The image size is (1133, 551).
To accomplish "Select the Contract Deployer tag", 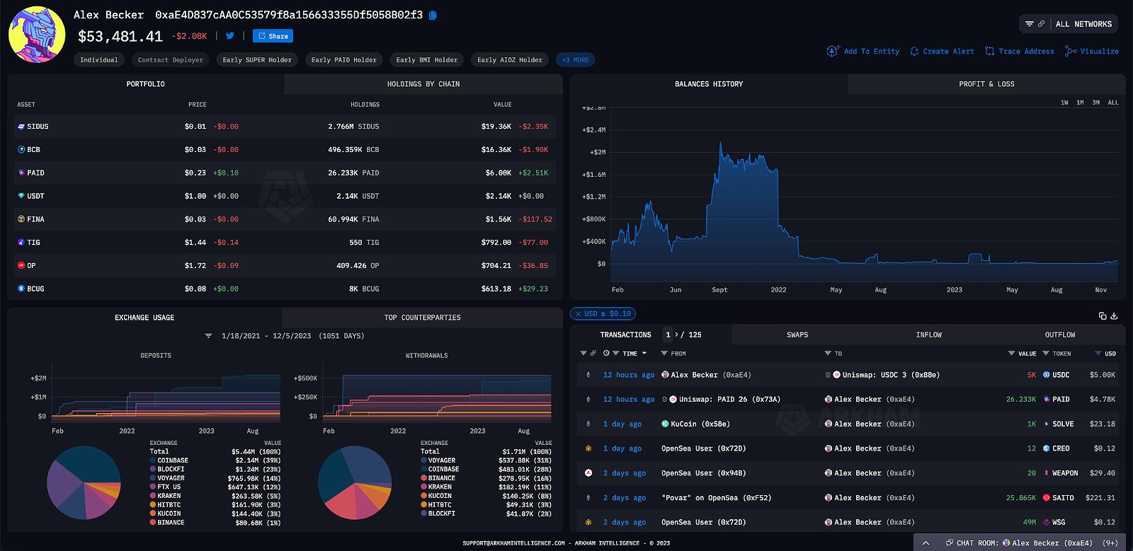I will click(170, 60).
